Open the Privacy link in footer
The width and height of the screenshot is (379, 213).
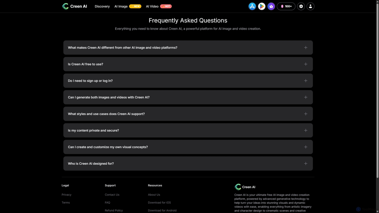coord(66,195)
